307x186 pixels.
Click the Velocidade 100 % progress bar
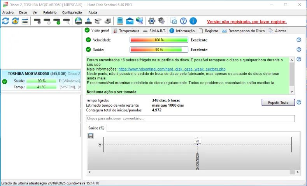pyautogui.click(x=159, y=40)
